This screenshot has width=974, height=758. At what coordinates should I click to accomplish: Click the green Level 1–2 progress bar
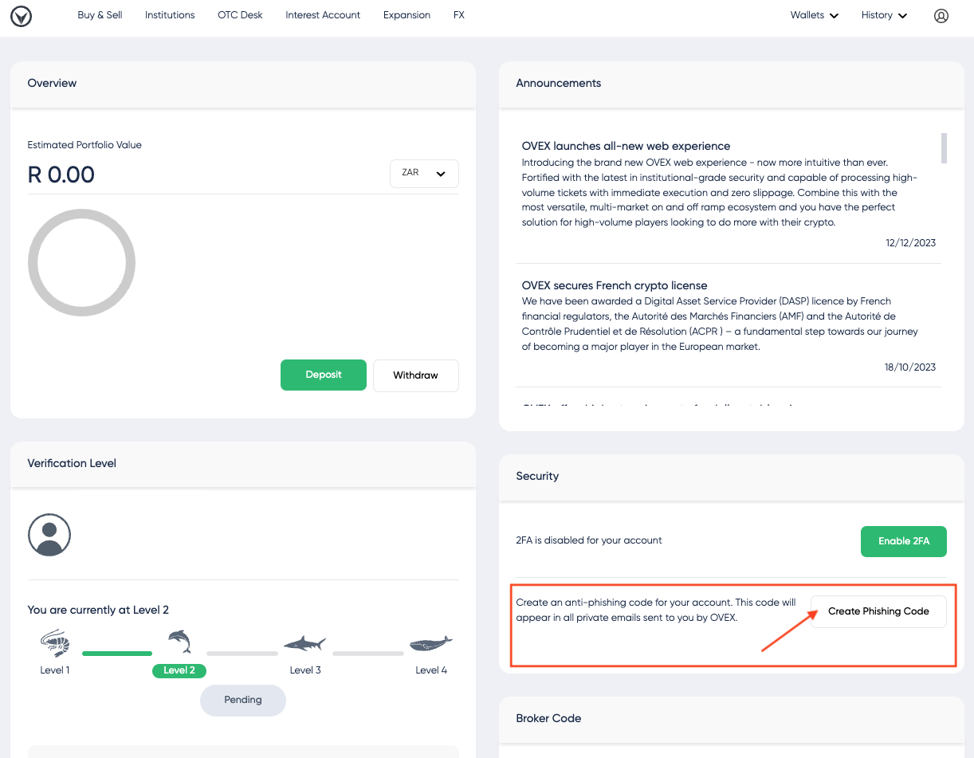point(117,654)
